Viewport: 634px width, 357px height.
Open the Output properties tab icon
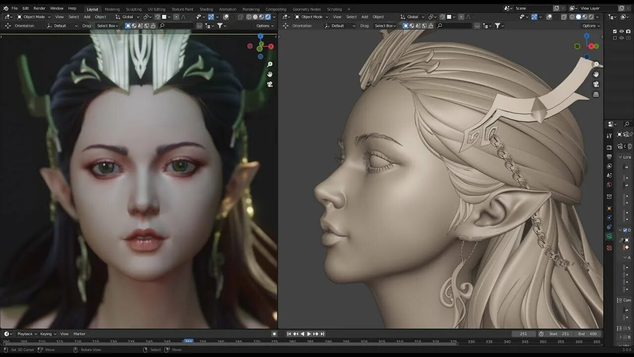[609, 157]
